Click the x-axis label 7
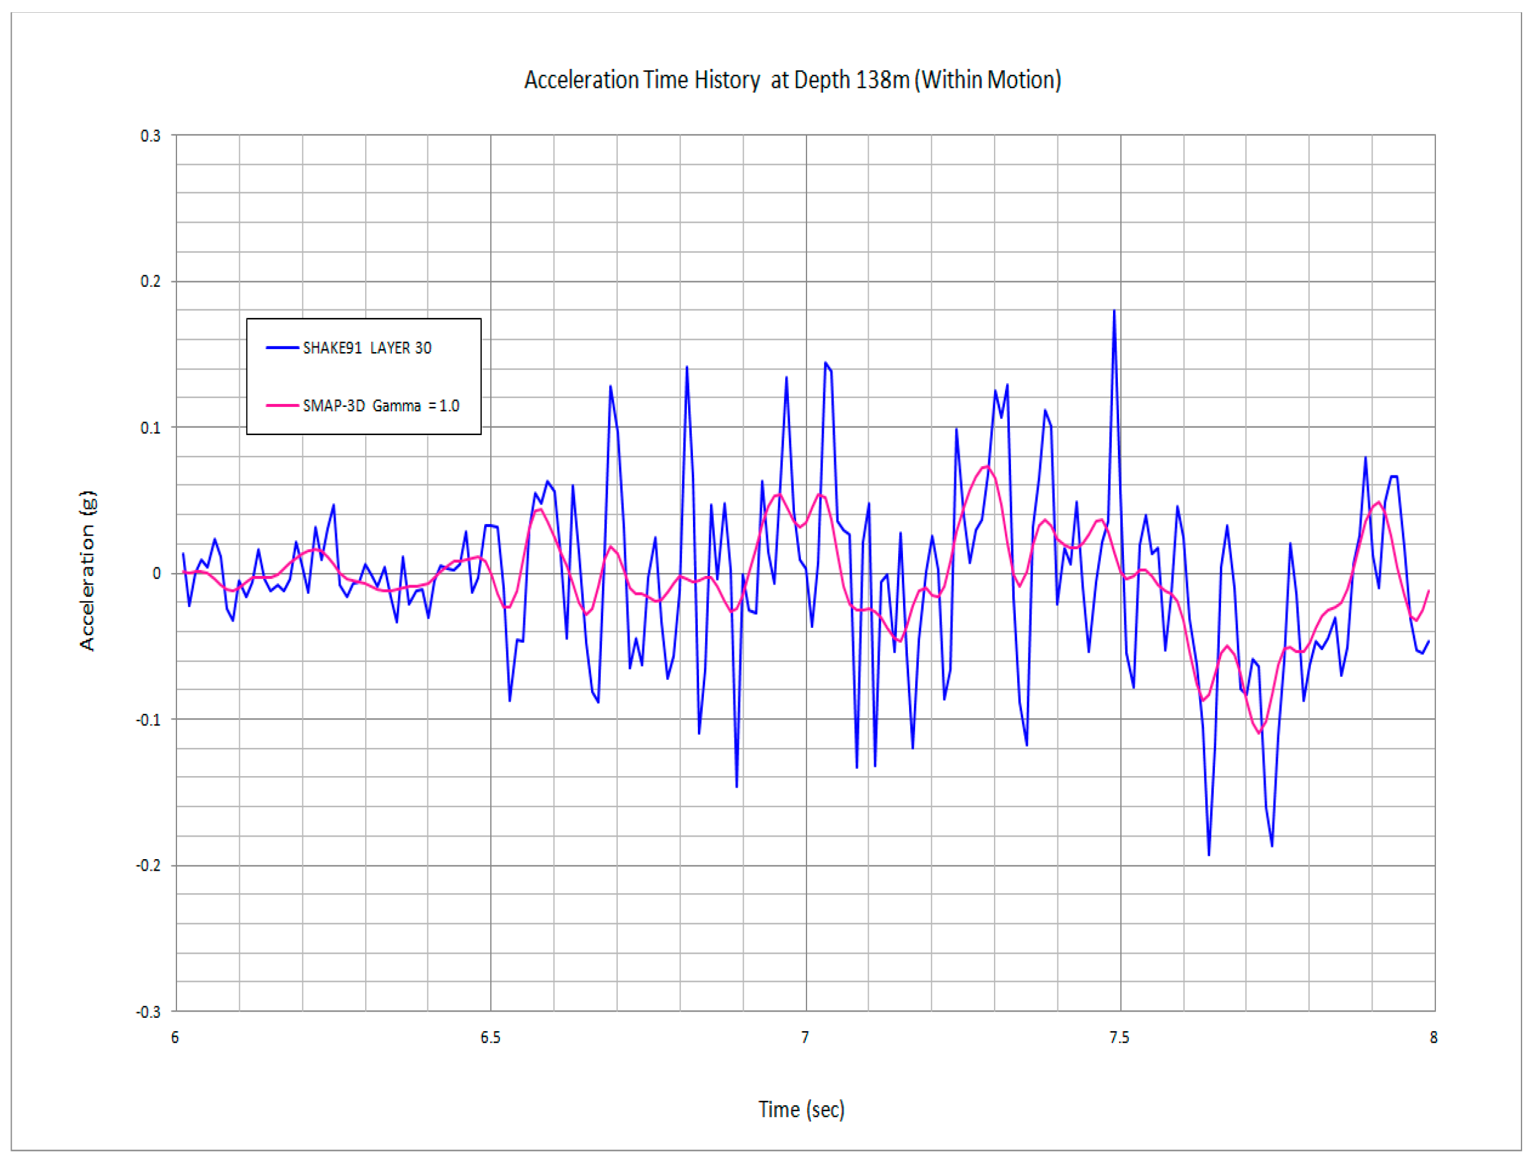Image resolution: width=1530 pixels, height=1163 pixels. point(805,1038)
